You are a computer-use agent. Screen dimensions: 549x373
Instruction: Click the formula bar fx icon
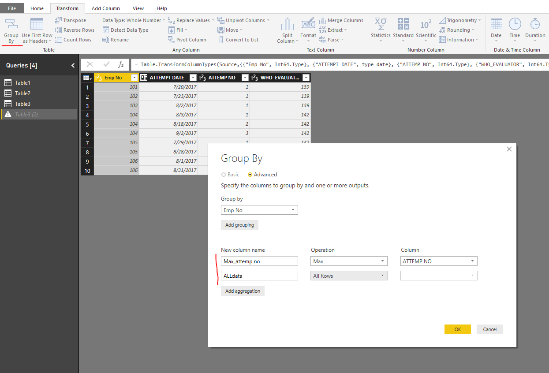pos(121,65)
